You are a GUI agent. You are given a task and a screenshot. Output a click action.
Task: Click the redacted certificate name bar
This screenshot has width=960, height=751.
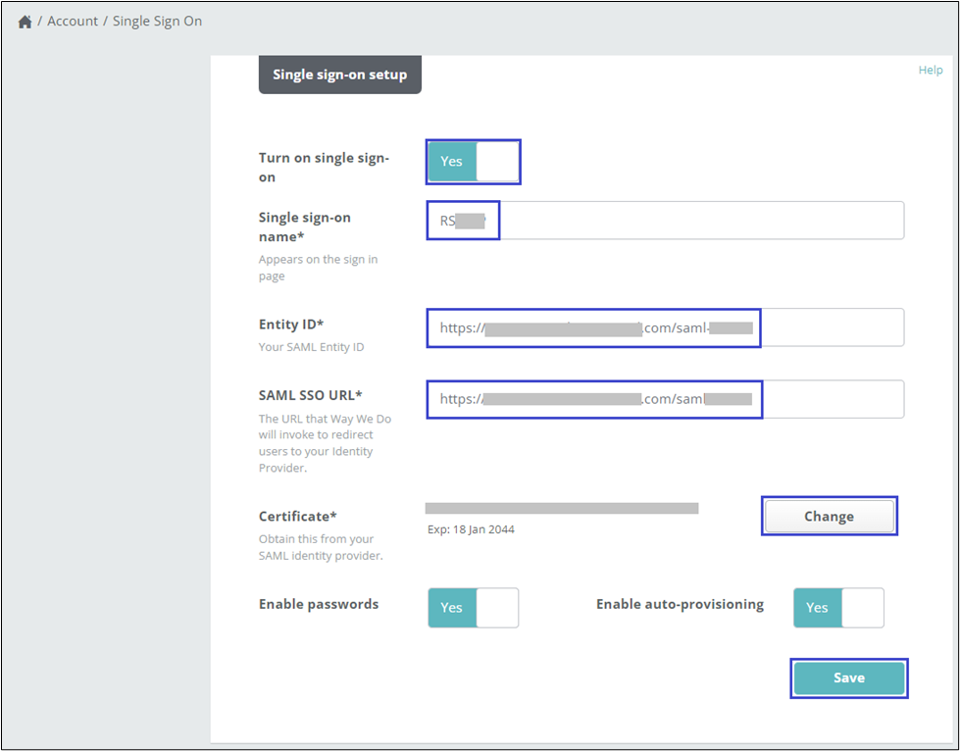[561, 508]
